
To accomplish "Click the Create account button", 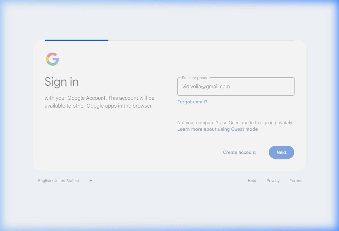I will (x=239, y=152).
